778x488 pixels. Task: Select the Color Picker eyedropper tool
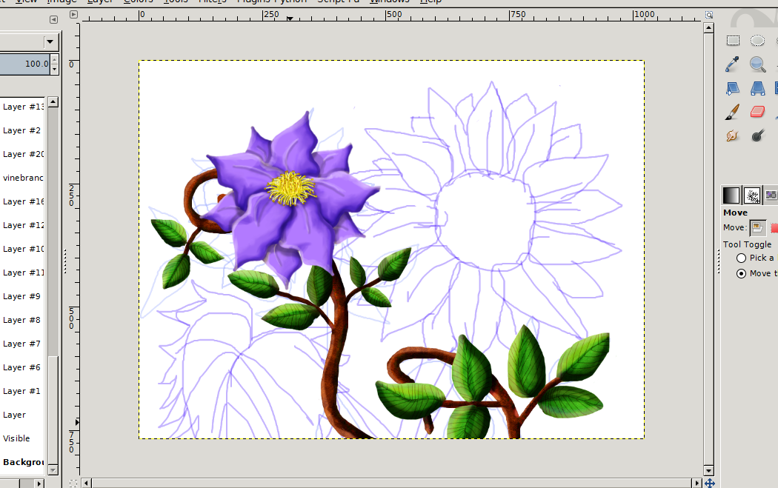(732, 64)
